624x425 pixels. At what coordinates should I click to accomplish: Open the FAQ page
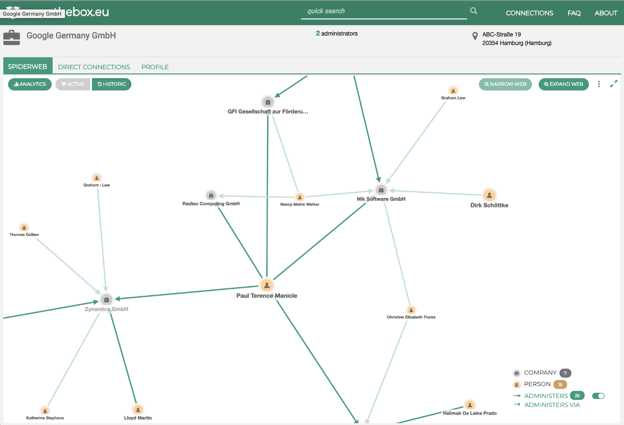(574, 13)
